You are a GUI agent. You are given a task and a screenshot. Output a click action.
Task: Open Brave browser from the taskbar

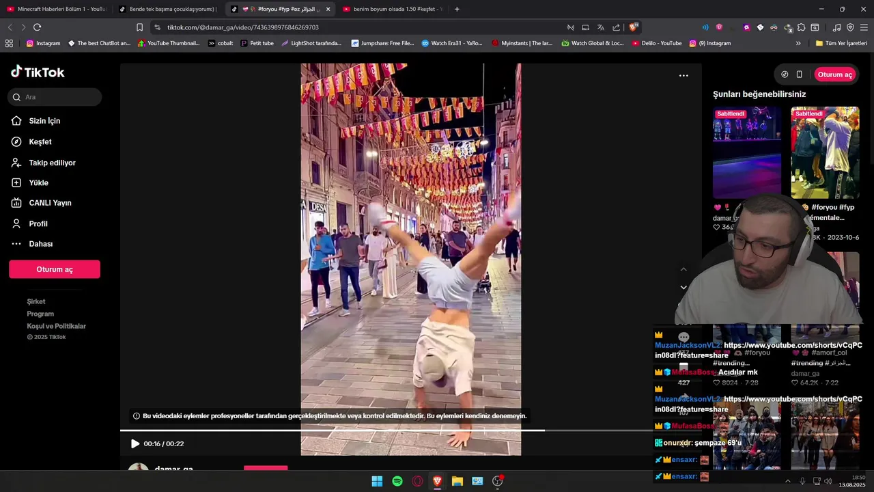coord(438,481)
